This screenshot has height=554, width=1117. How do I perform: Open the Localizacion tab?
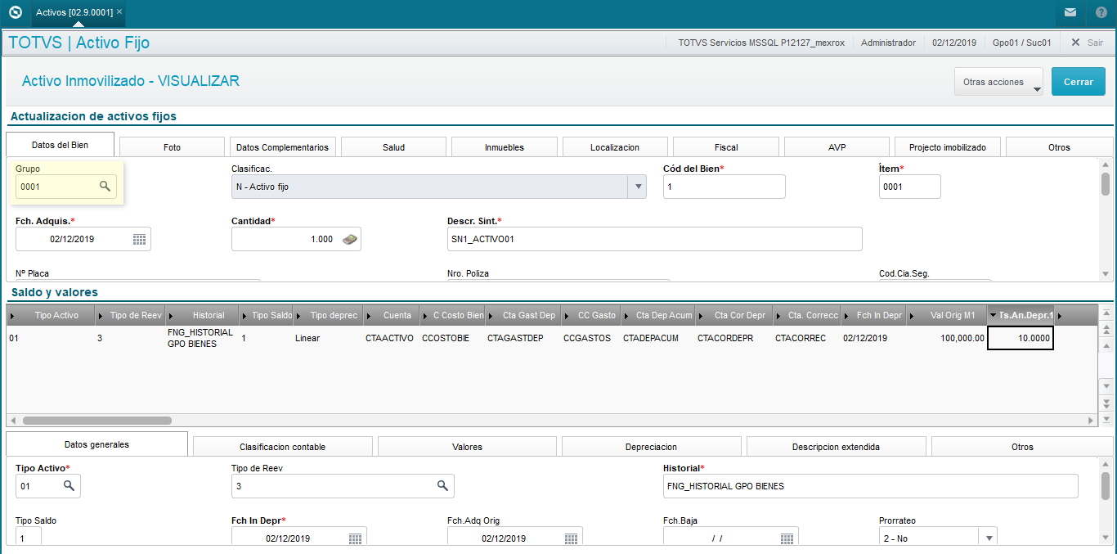click(x=615, y=147)
